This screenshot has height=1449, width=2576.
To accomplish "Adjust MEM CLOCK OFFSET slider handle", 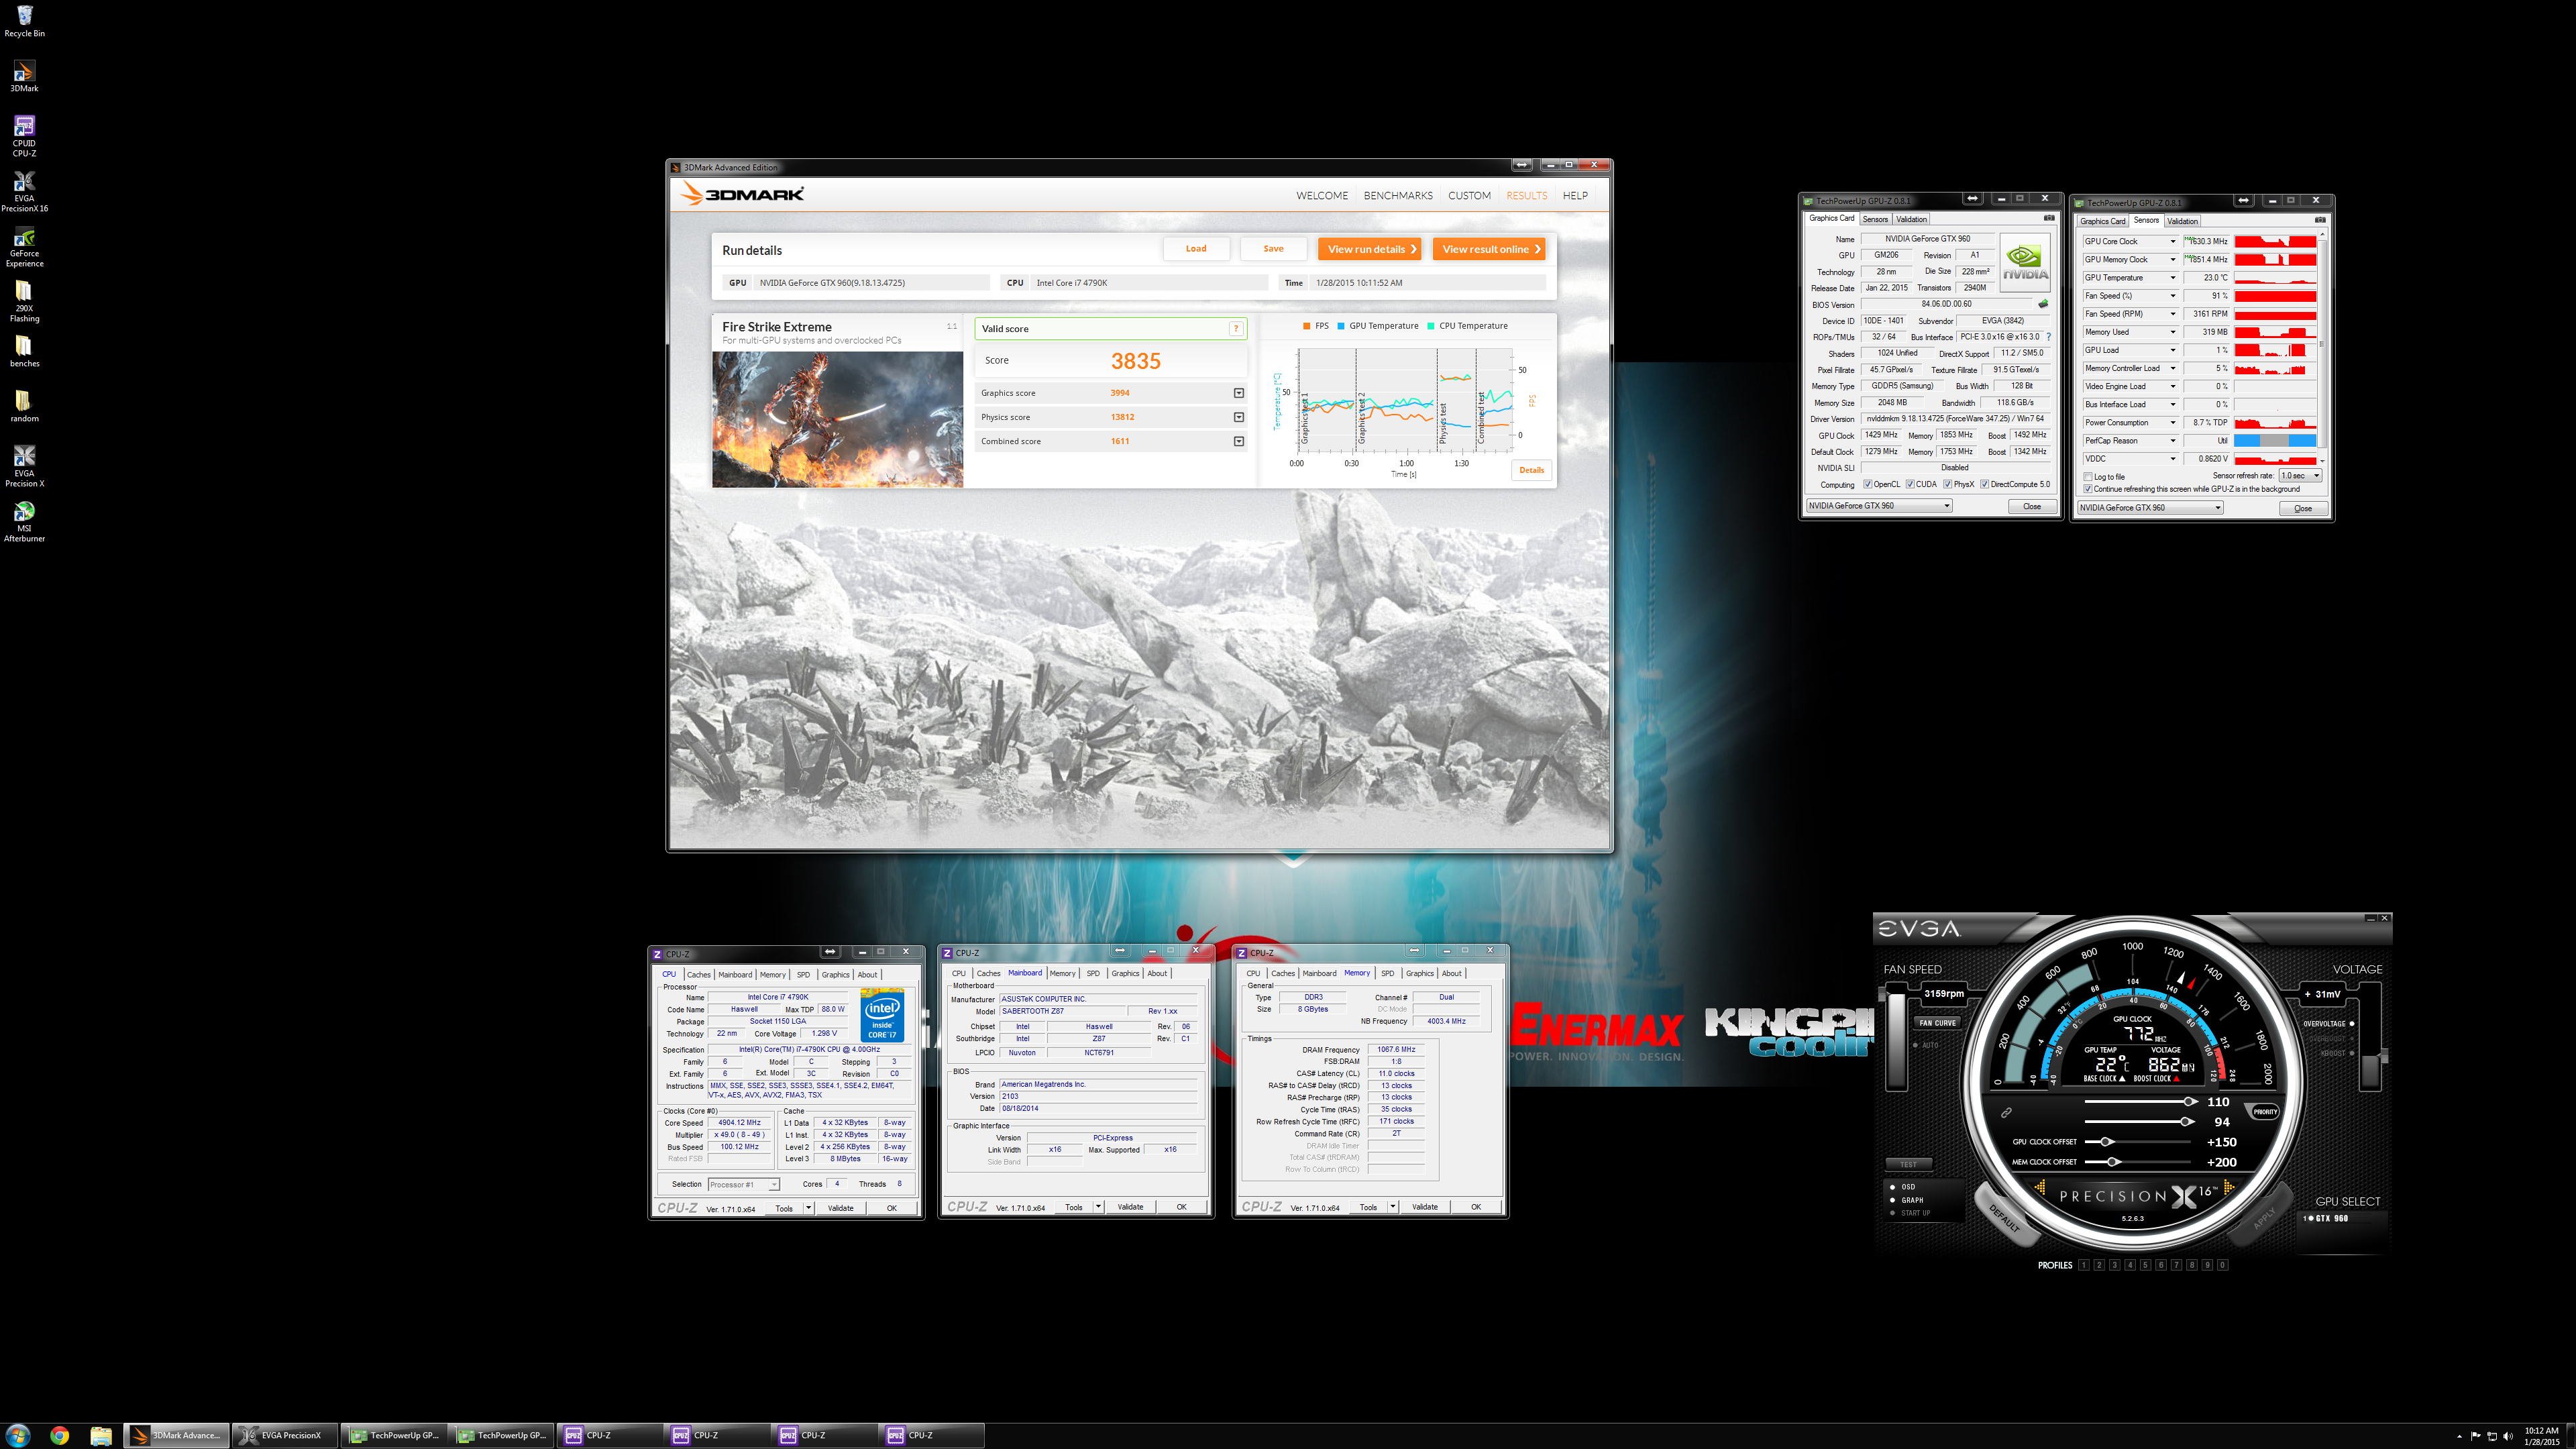I will tap(2113, 1162).
